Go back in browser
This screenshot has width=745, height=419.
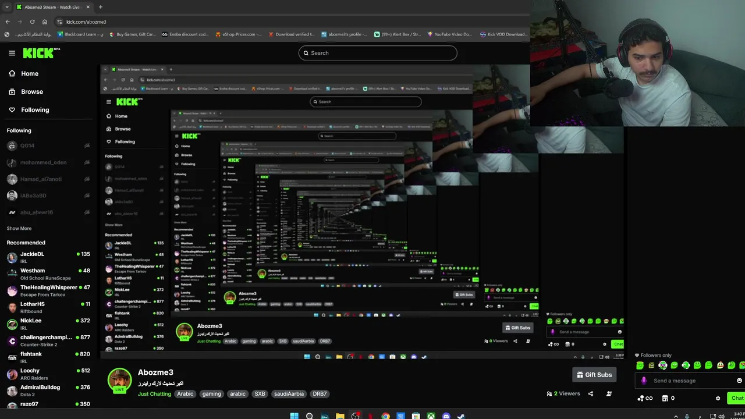8,22
